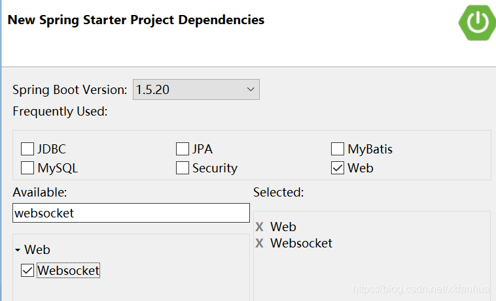
Task: Open the Spring Boot Version dropdown
Action: click(x=196, y=89)
